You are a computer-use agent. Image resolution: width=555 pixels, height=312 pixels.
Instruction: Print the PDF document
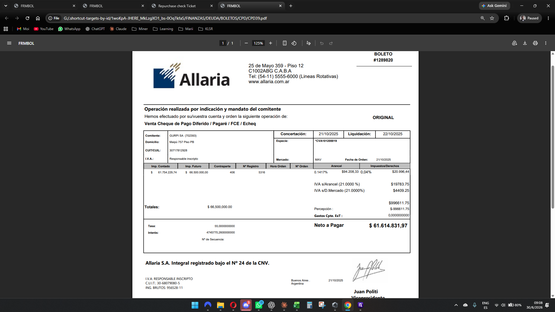pyautogui.click(x=535, y=43)
